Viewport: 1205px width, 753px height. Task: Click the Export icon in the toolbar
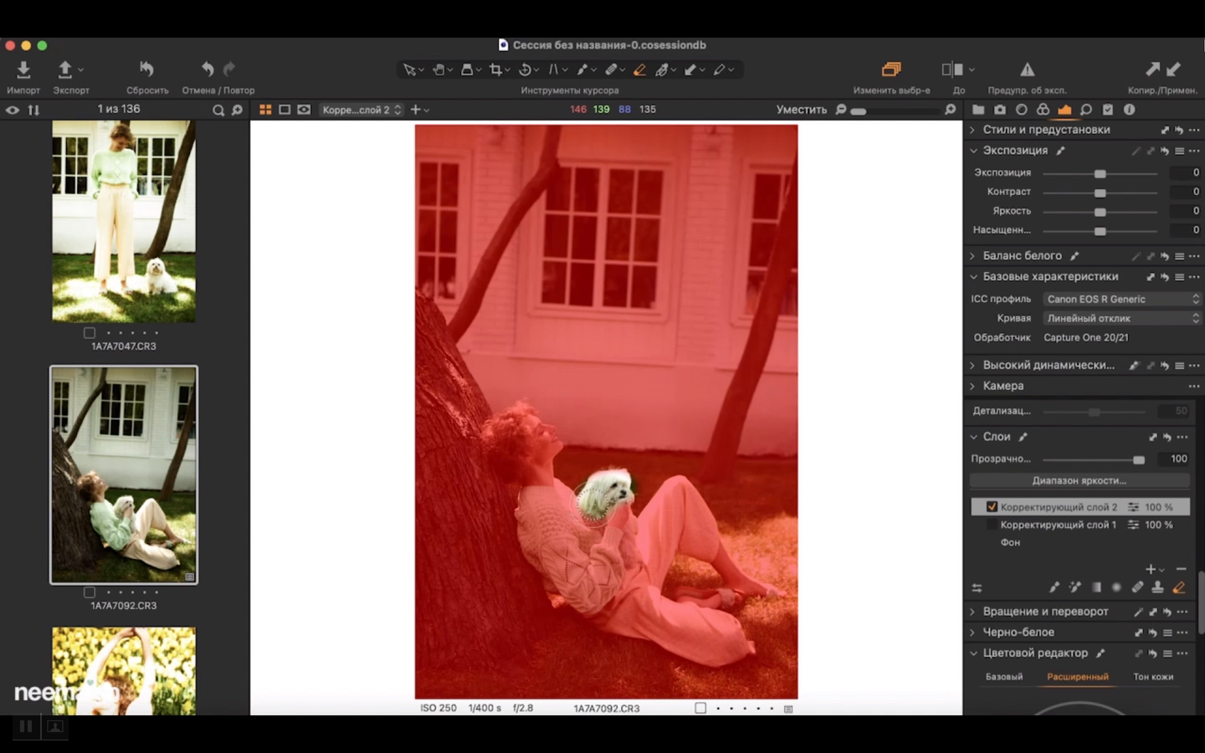(65, 69)
